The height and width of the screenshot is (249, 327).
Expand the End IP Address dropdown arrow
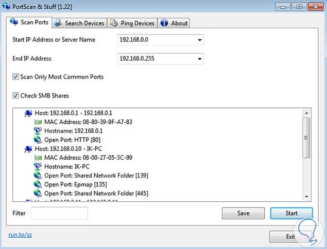(200, 59)
